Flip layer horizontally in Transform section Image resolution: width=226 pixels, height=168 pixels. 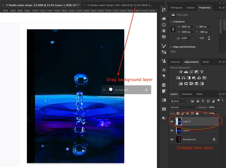201,38
